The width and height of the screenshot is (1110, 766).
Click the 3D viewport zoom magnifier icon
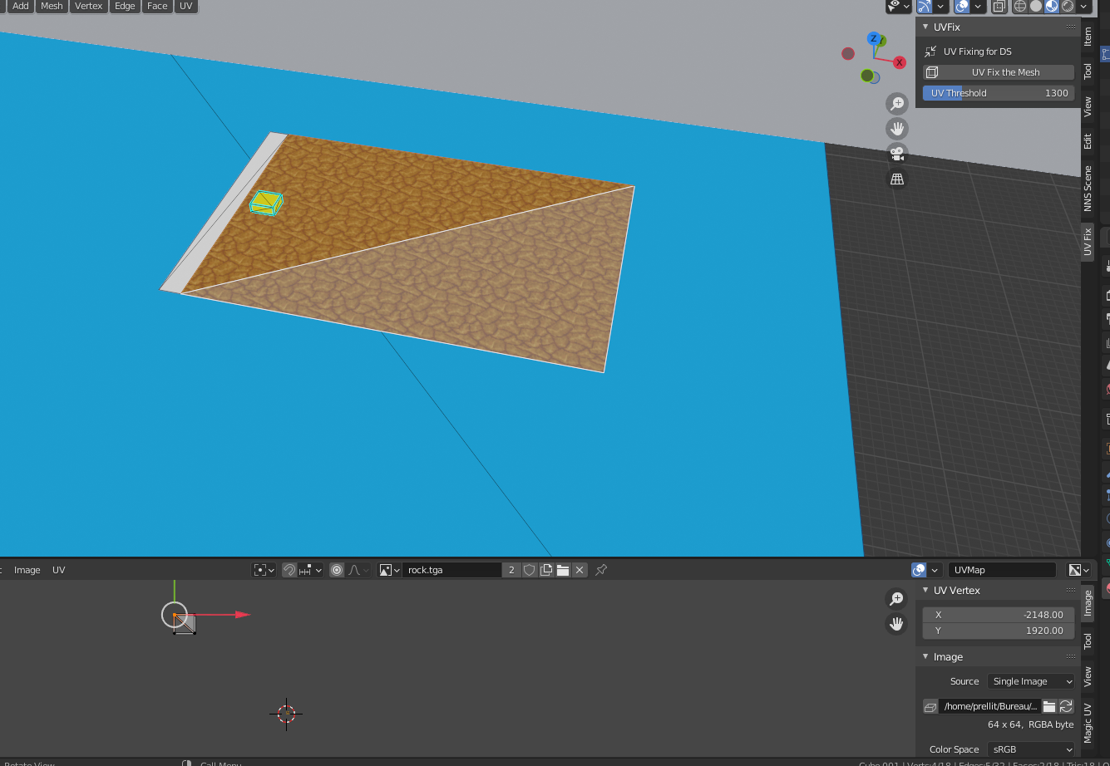click(897, 104)
